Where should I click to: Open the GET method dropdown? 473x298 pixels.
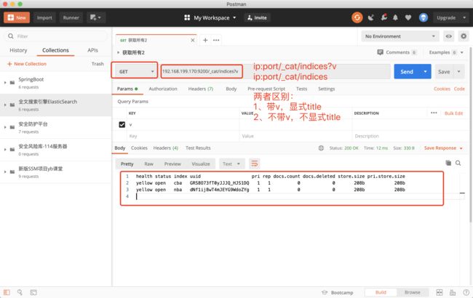tap(135, 71)
